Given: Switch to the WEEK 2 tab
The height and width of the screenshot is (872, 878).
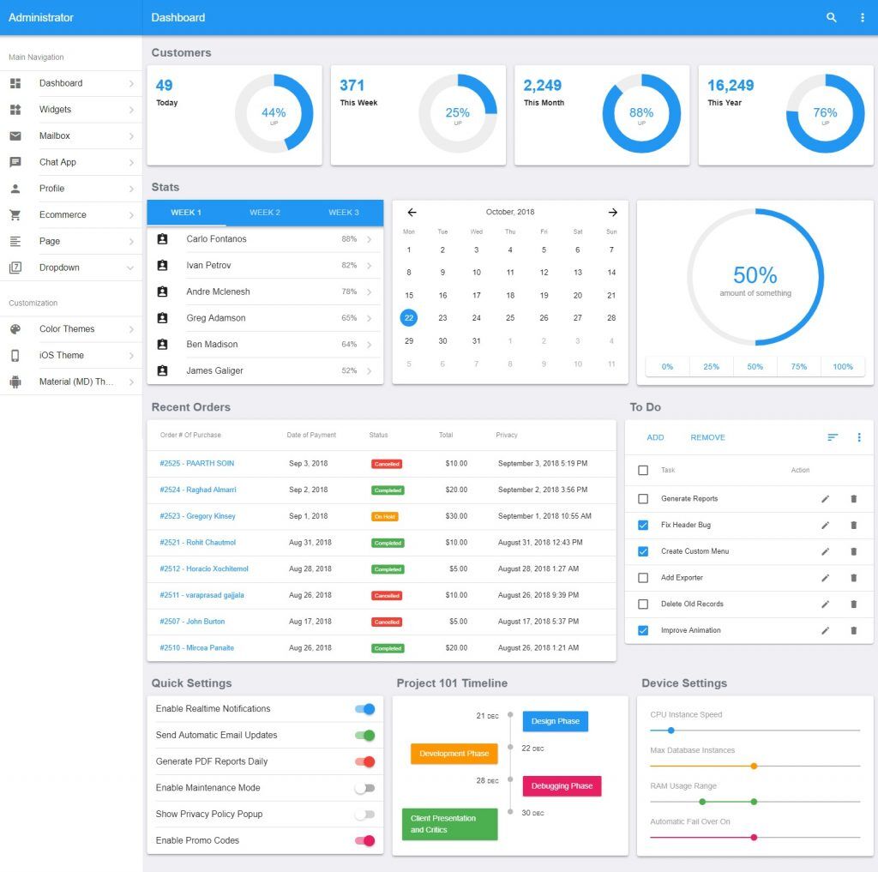Looking at the screenshot, I should 263,212.
